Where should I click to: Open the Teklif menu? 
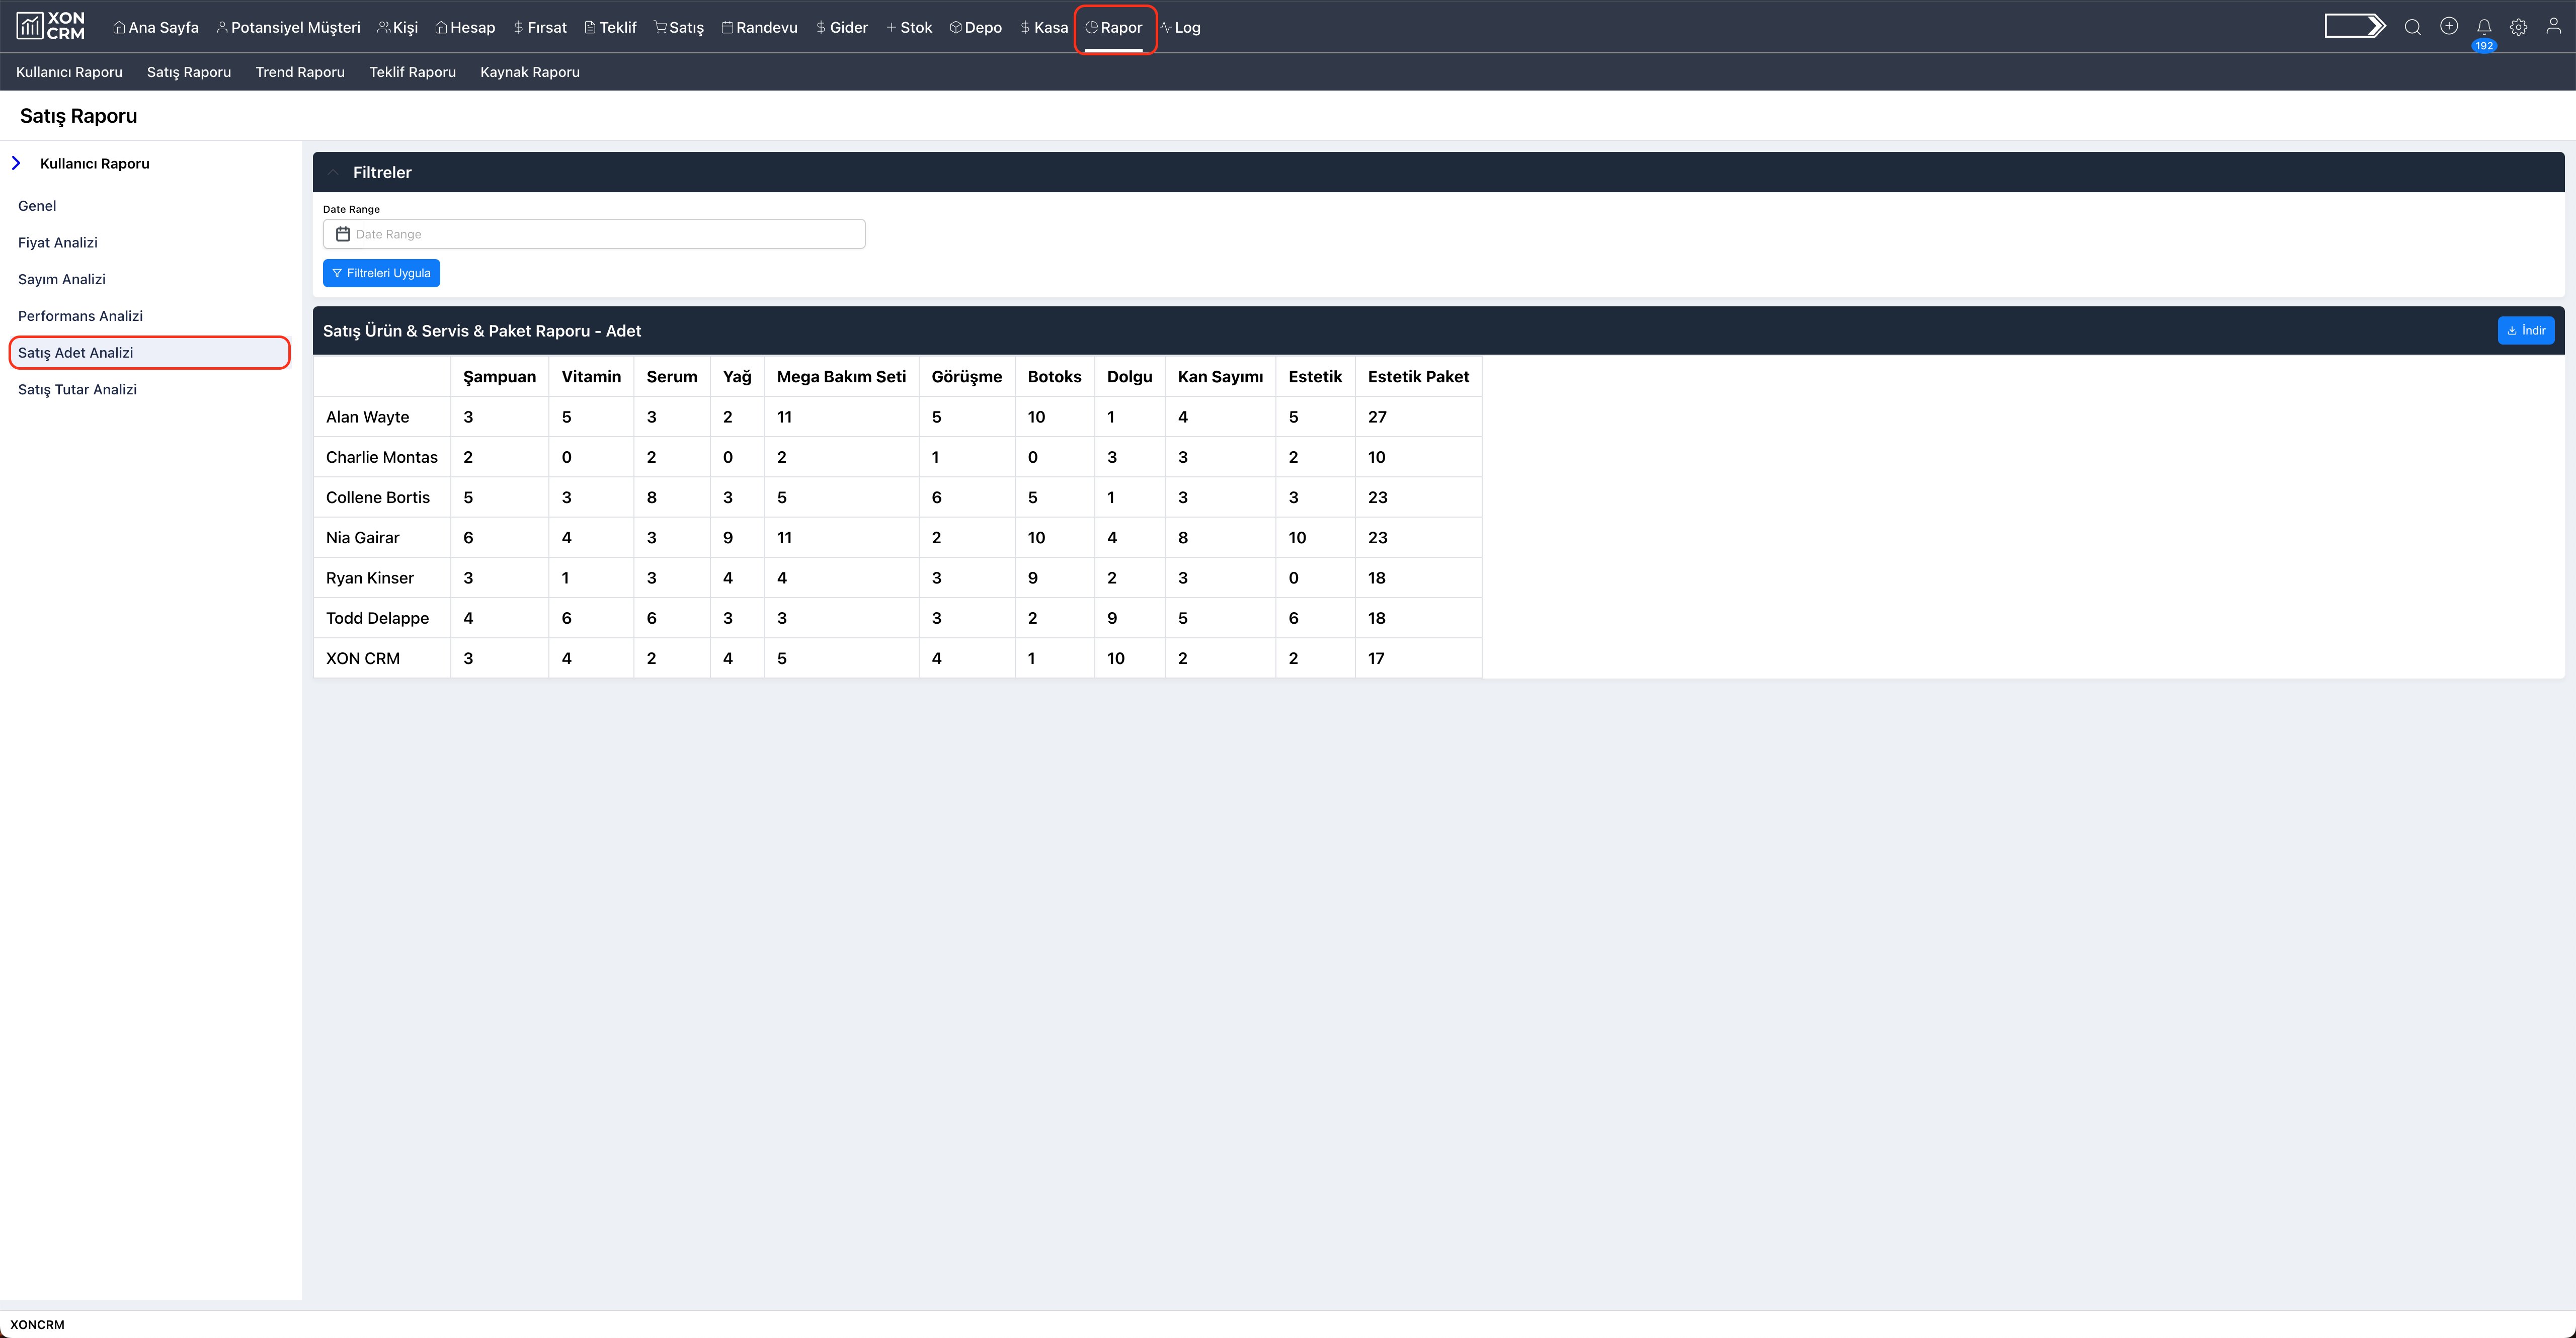tap(610, 27)
